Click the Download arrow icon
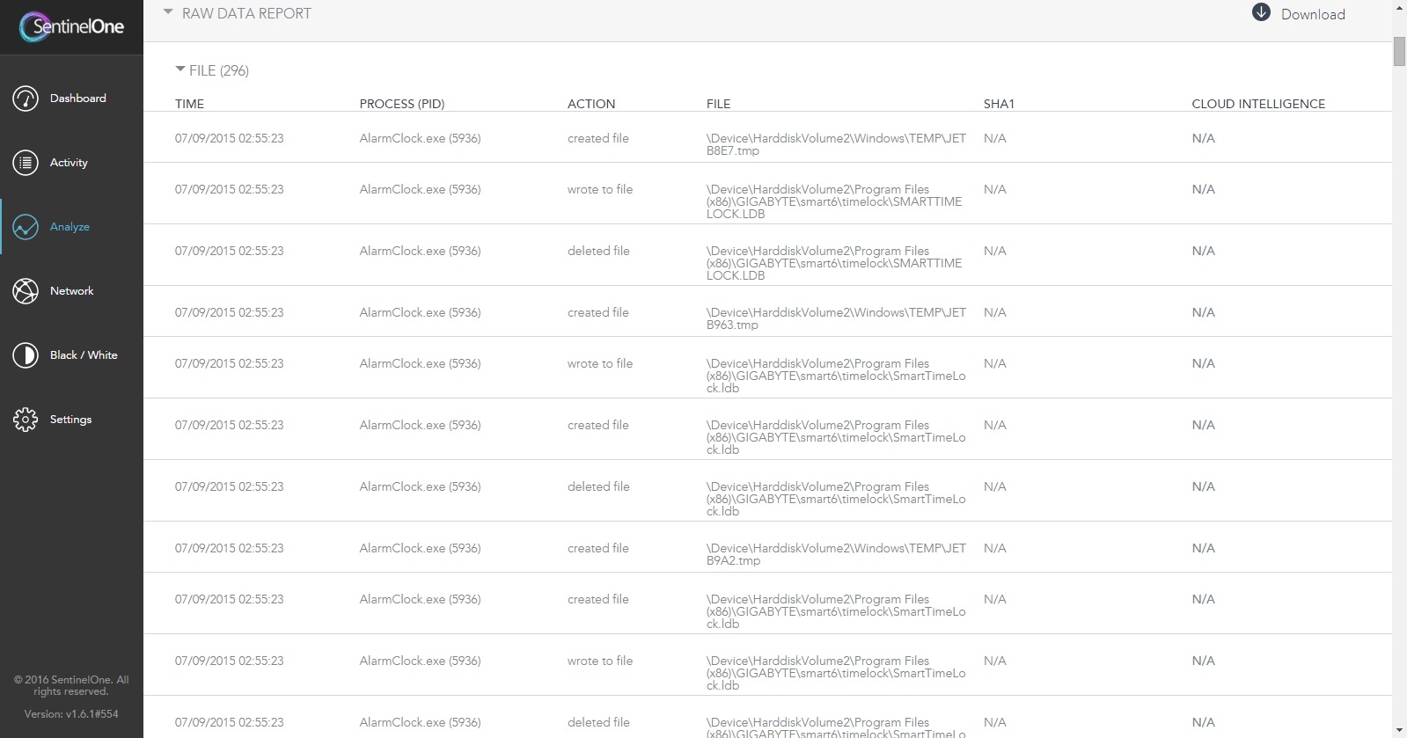The image size is (1407, 738). [x=1261, y=12]
